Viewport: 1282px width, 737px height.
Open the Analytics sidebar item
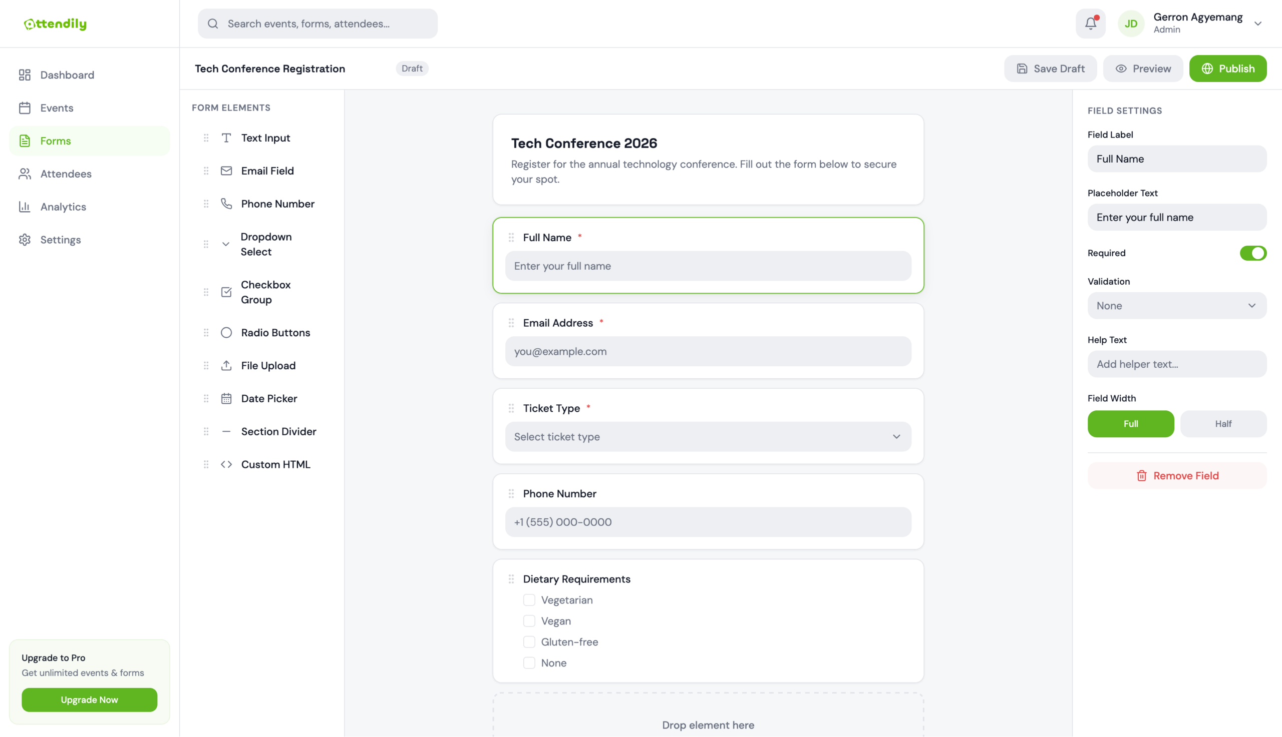63,207
